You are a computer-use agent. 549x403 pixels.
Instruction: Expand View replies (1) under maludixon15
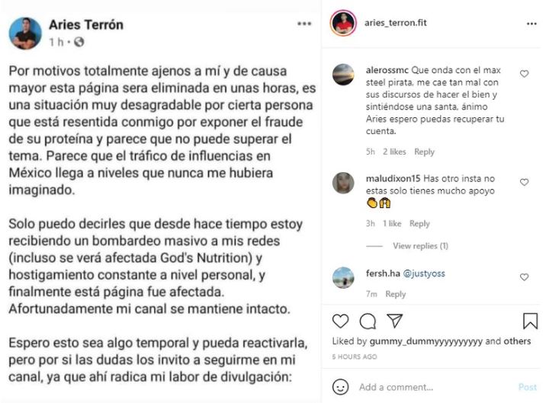420,246
